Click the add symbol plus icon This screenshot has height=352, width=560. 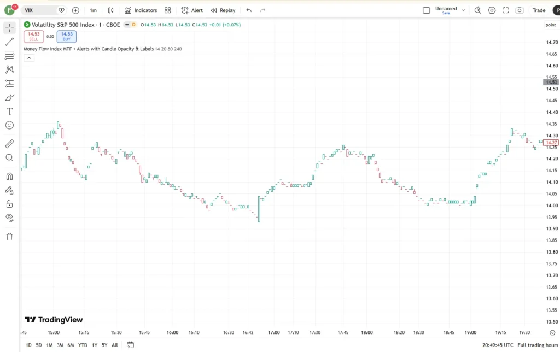coord(75,10)
